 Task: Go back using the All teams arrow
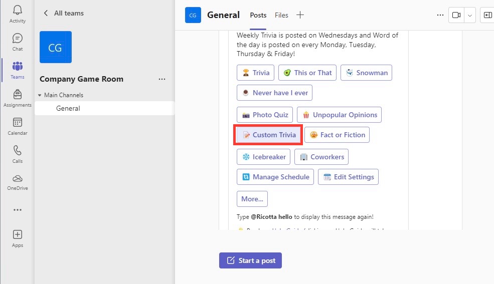coord(46,13)
